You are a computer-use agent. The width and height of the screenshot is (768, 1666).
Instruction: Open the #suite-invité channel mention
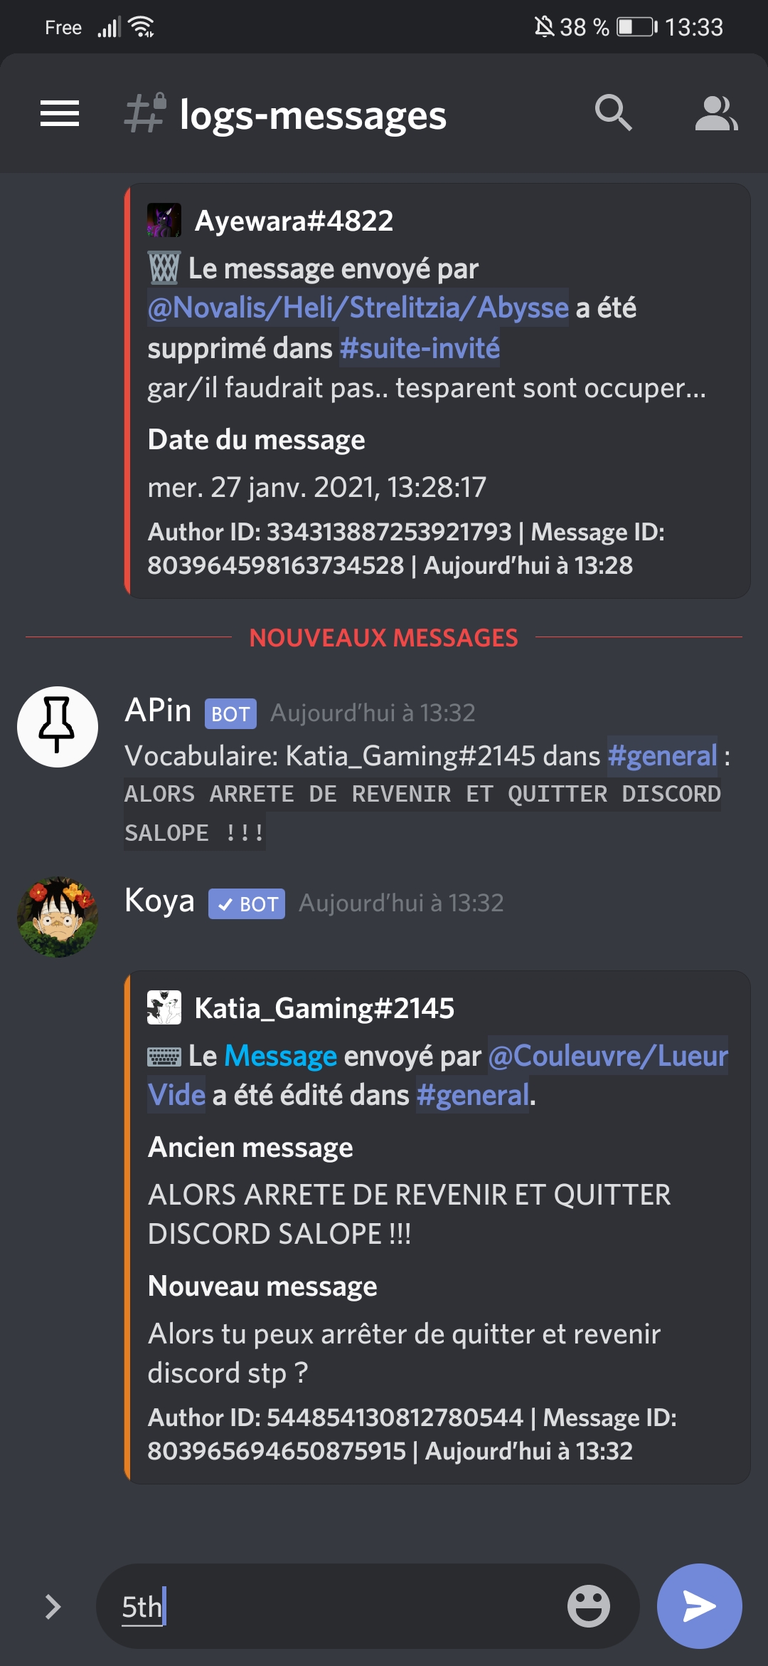point(420,348)
